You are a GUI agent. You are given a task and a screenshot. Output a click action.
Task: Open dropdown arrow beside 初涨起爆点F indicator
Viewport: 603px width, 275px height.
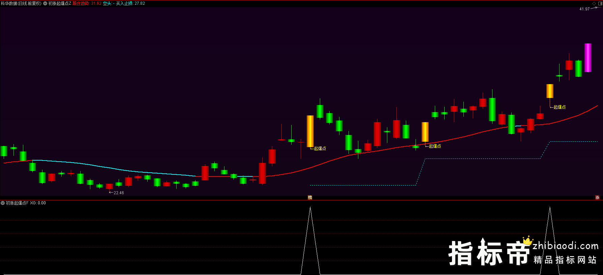[x=3, y=203]
